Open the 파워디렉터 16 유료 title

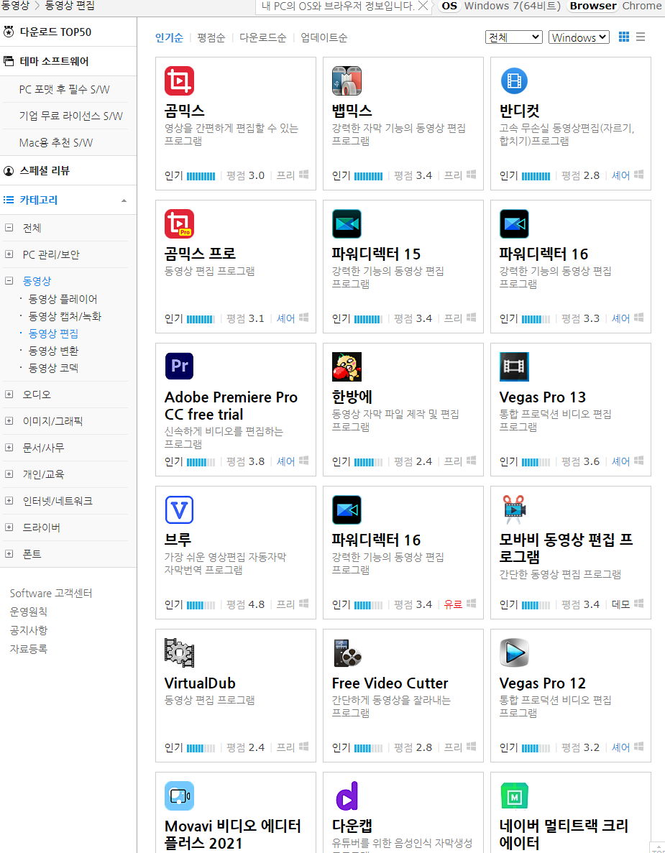click(376, 540)
